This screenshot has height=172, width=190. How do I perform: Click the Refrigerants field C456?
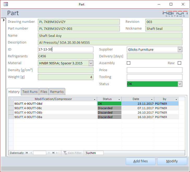pos(66,56)
